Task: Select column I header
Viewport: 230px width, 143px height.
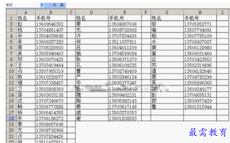Action: (x=223, y=12)
